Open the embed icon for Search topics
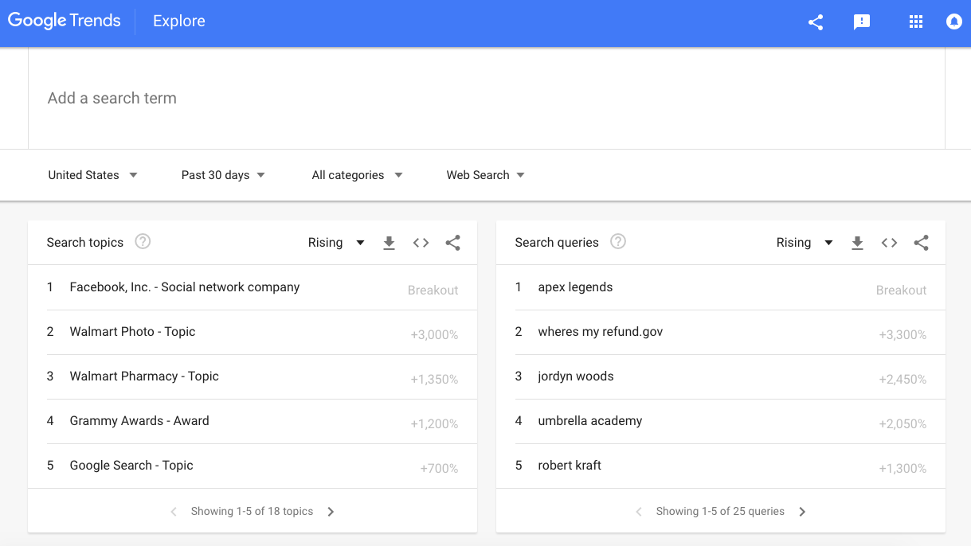Viewport: 971px width, 546px height. point(421,243)
